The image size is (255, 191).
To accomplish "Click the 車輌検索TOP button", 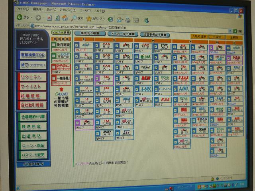I will pyautogui.click(x=33, y=55).
